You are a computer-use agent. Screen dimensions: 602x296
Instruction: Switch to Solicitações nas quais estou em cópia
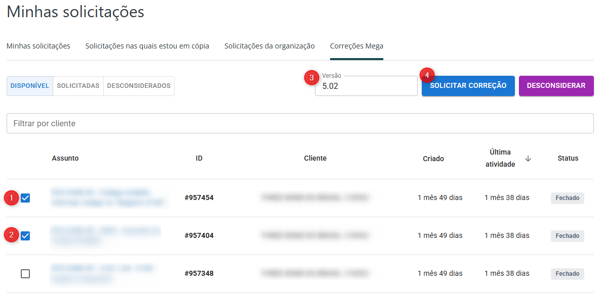(x=147, y=46)
